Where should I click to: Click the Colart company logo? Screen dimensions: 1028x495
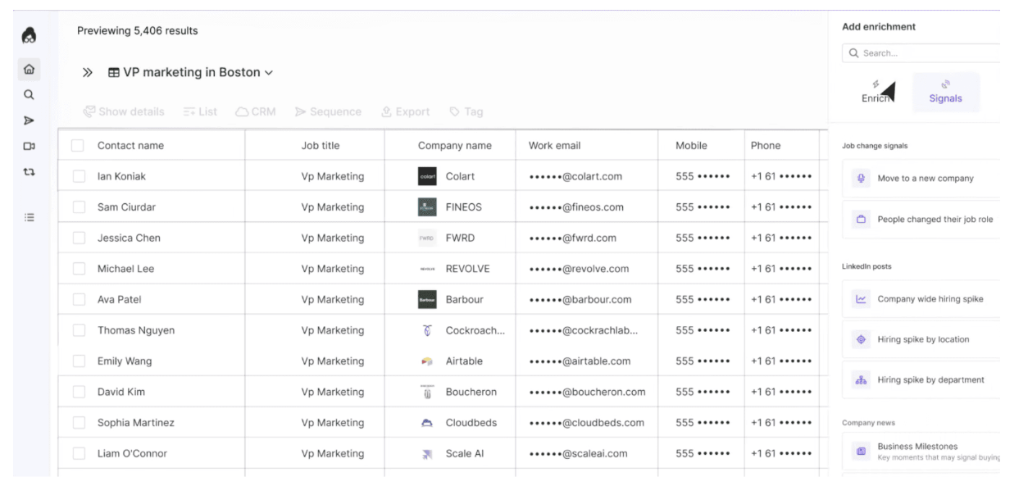(x=427, y=176)
